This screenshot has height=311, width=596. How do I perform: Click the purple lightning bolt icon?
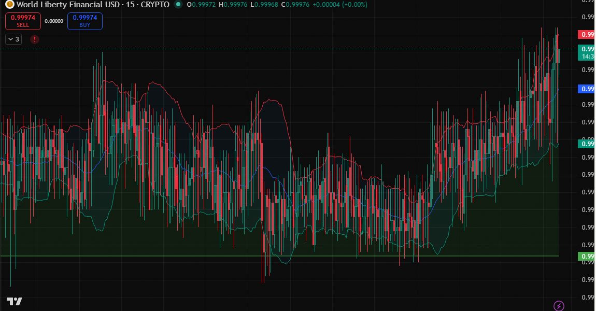tap(559, 306)
